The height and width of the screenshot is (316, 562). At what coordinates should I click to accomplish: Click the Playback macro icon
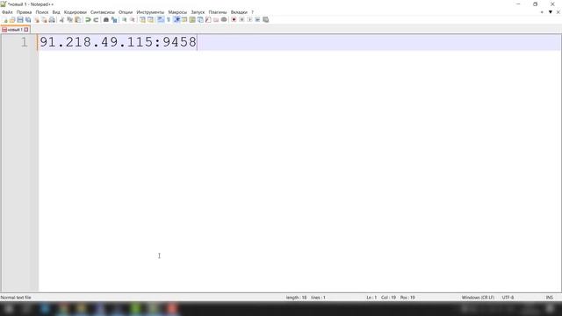(249, 19)
